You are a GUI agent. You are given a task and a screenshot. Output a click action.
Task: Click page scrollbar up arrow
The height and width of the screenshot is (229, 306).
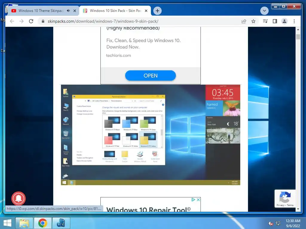pyautogui.click(x=298, y=30)
